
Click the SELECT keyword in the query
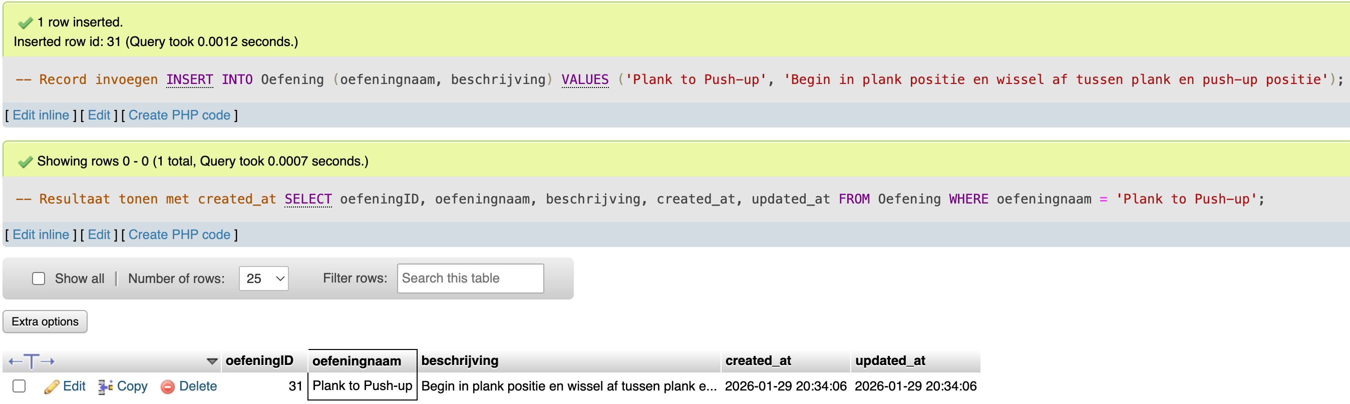307,199
